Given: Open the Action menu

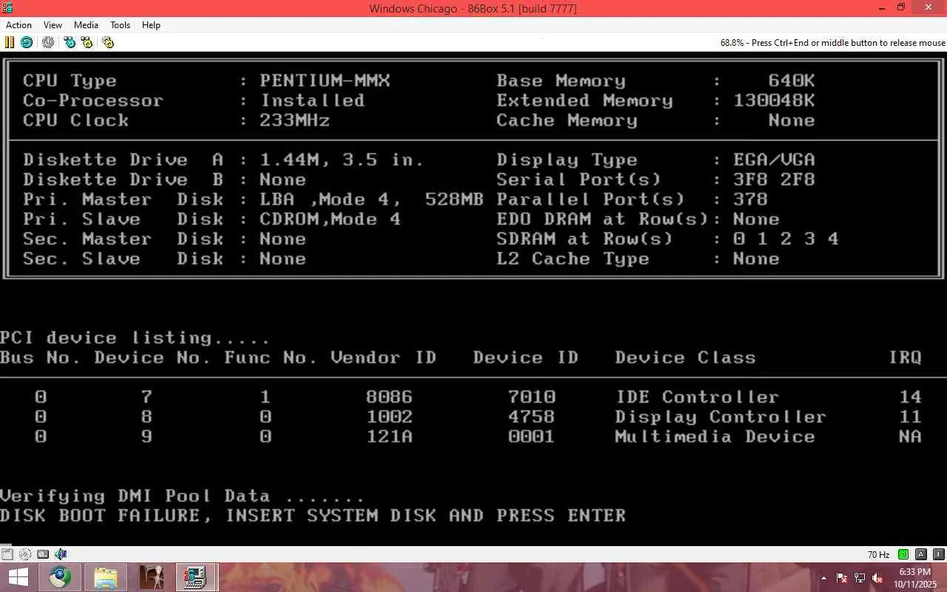Looking at the screenshot, I should click(x=19, y=25).
